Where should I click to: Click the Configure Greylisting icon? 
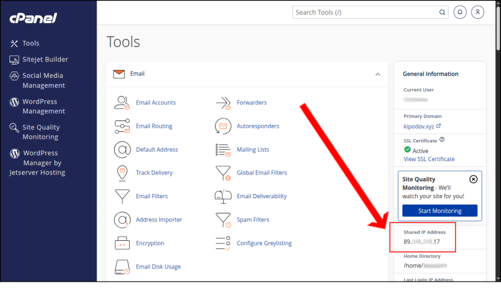[x=223, y=243]
